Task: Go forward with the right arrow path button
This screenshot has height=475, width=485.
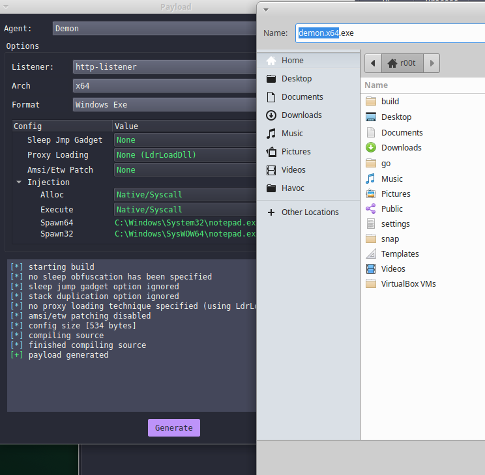Action: (x=432, y=63)
